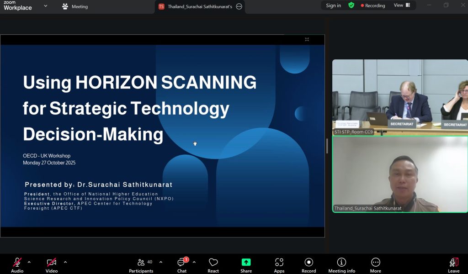Open the More options icon

[x=376, y=263]
